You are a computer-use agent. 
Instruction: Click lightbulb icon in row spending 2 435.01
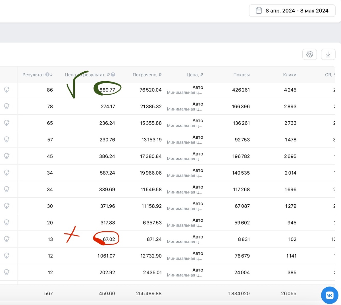click(x=7, y=272)
